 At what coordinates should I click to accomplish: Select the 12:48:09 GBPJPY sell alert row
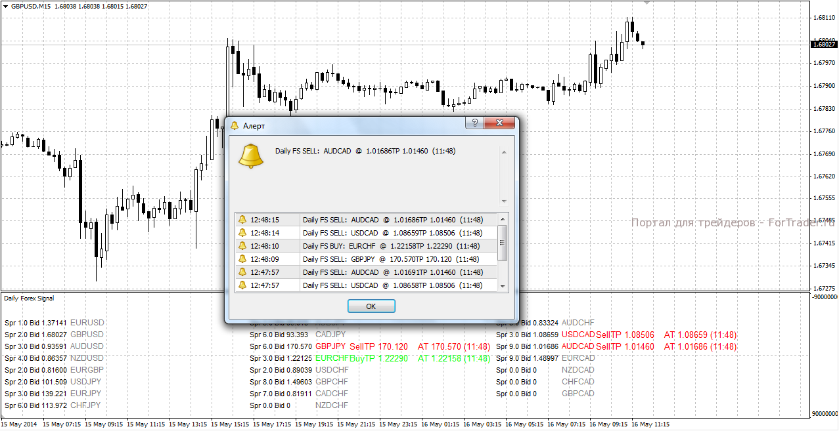[x=367, y=259]
